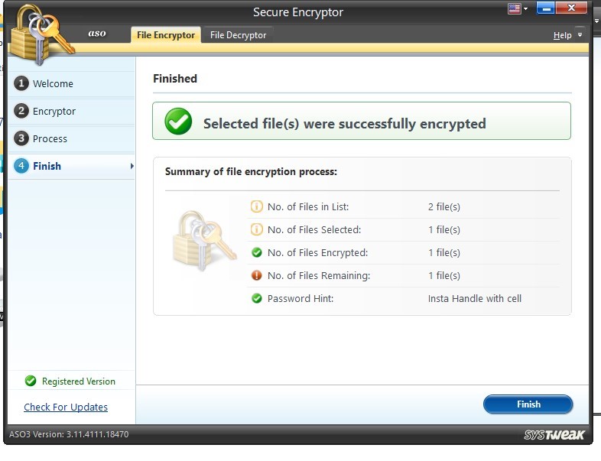Open the Check For Updates link
Viewport: 601px width, 461px height.
[66, 407]
